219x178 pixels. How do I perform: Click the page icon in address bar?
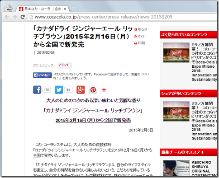coord(31,17)
